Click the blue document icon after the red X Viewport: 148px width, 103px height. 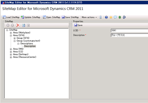click(x=24, y=25)
